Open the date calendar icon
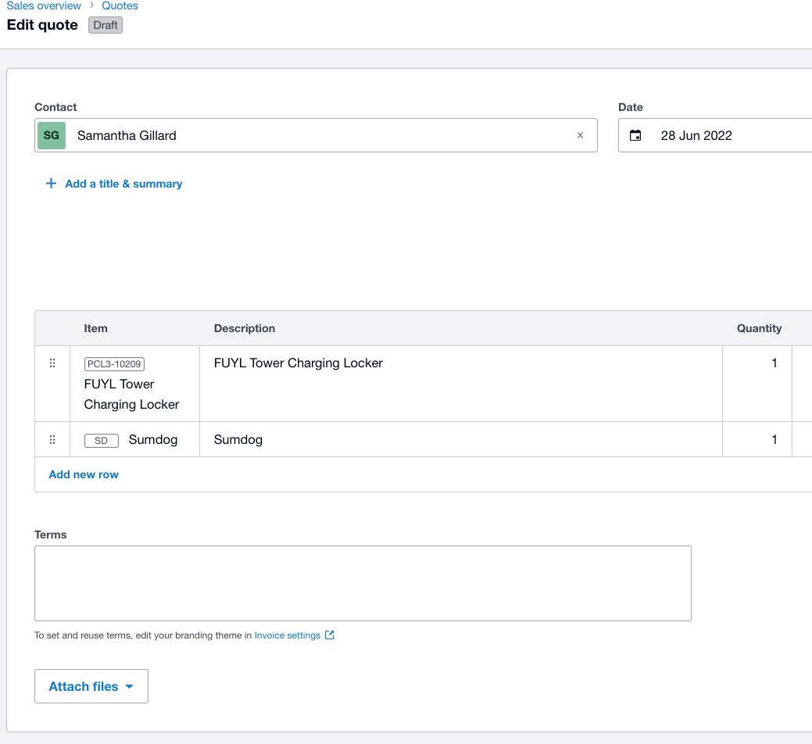812x744 pixels. (635, 135)
